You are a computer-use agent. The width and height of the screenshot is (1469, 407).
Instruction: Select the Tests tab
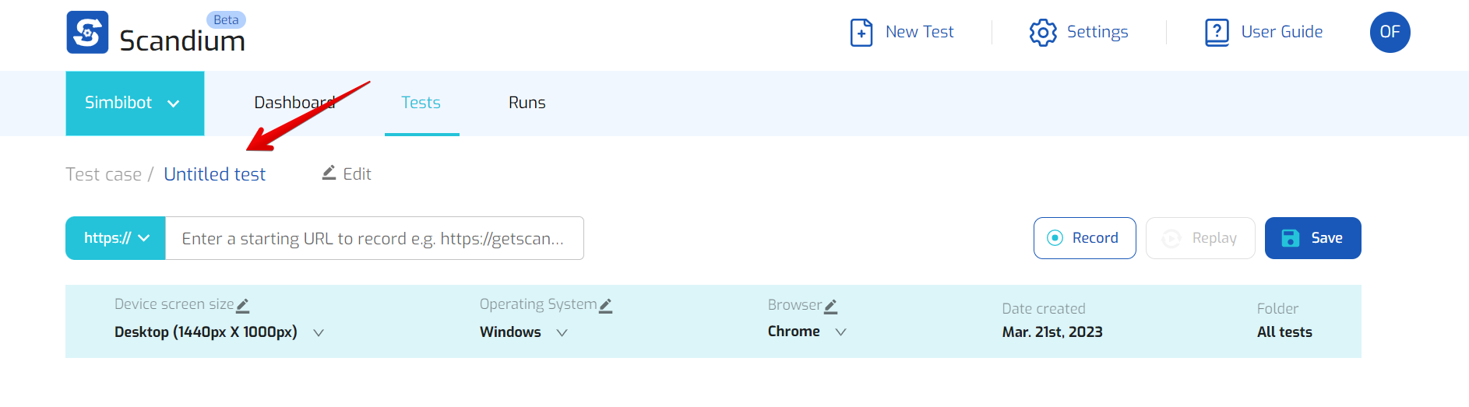(x=421, y=103)
